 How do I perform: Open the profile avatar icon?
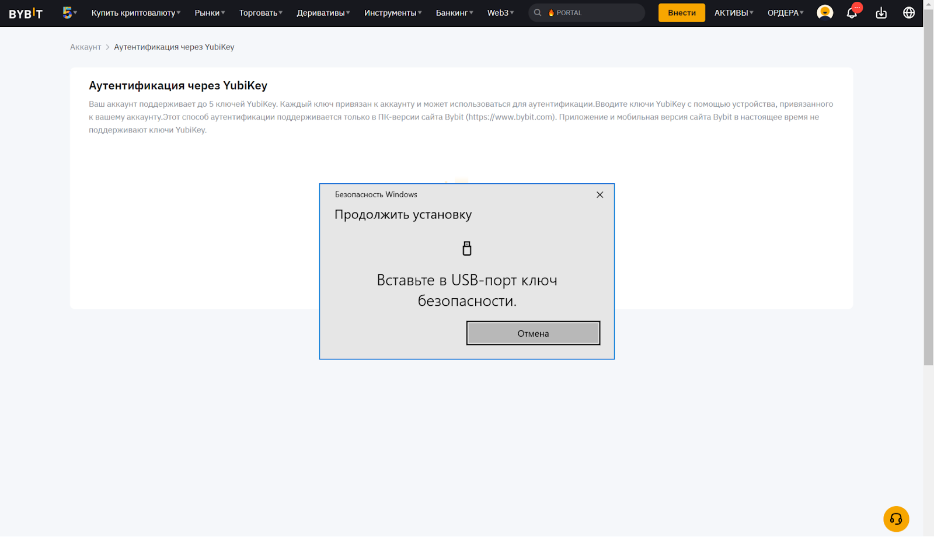pyautogui.click(x=825, y=12)
